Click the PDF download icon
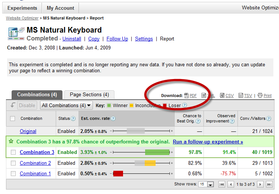 click(x=186, y=96)
